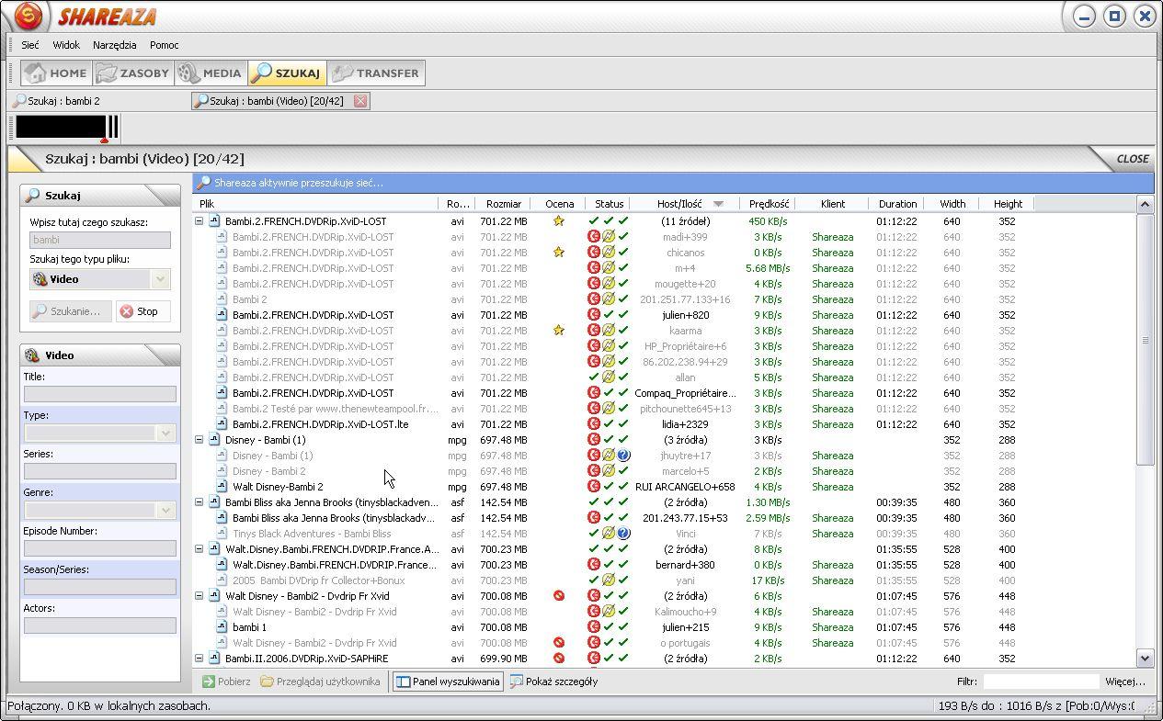Screen dimensions: 1163x721
Task: Click the search icon in the Szukaj panel header
Action: coord(33,196)
